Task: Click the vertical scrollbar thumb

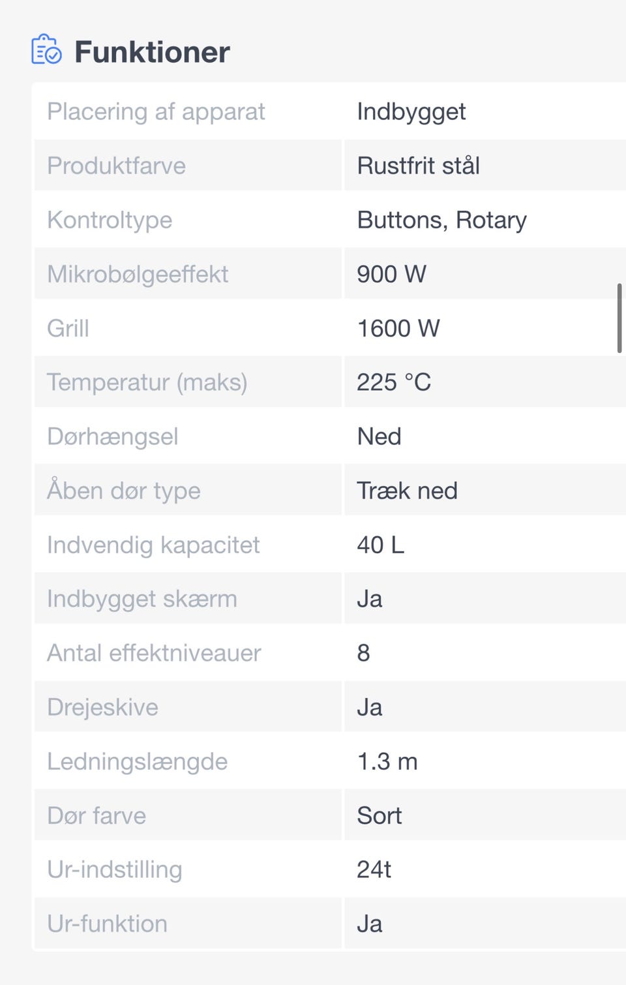Action: pos(619,318)
